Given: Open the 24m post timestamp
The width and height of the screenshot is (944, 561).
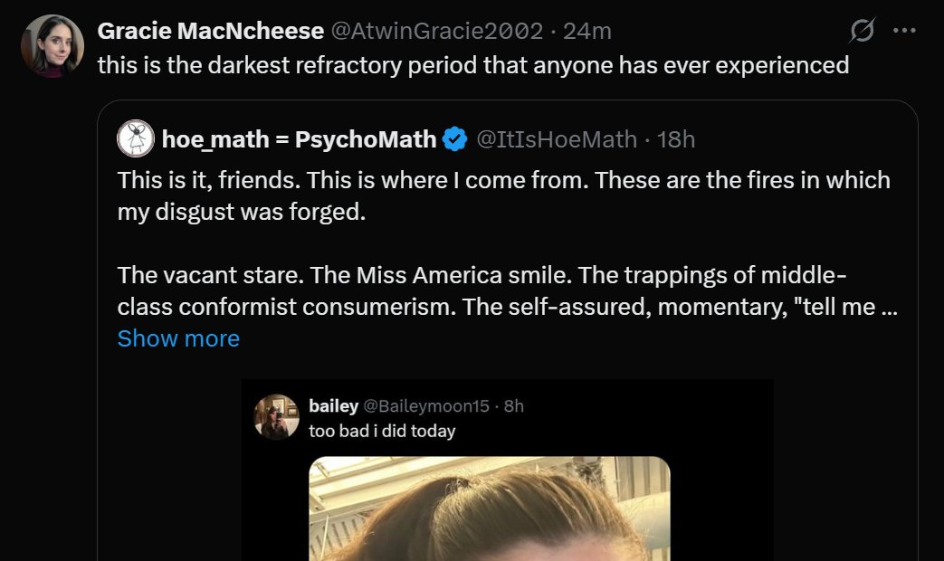Looking at the screenshot, I should tap(587, 31).
